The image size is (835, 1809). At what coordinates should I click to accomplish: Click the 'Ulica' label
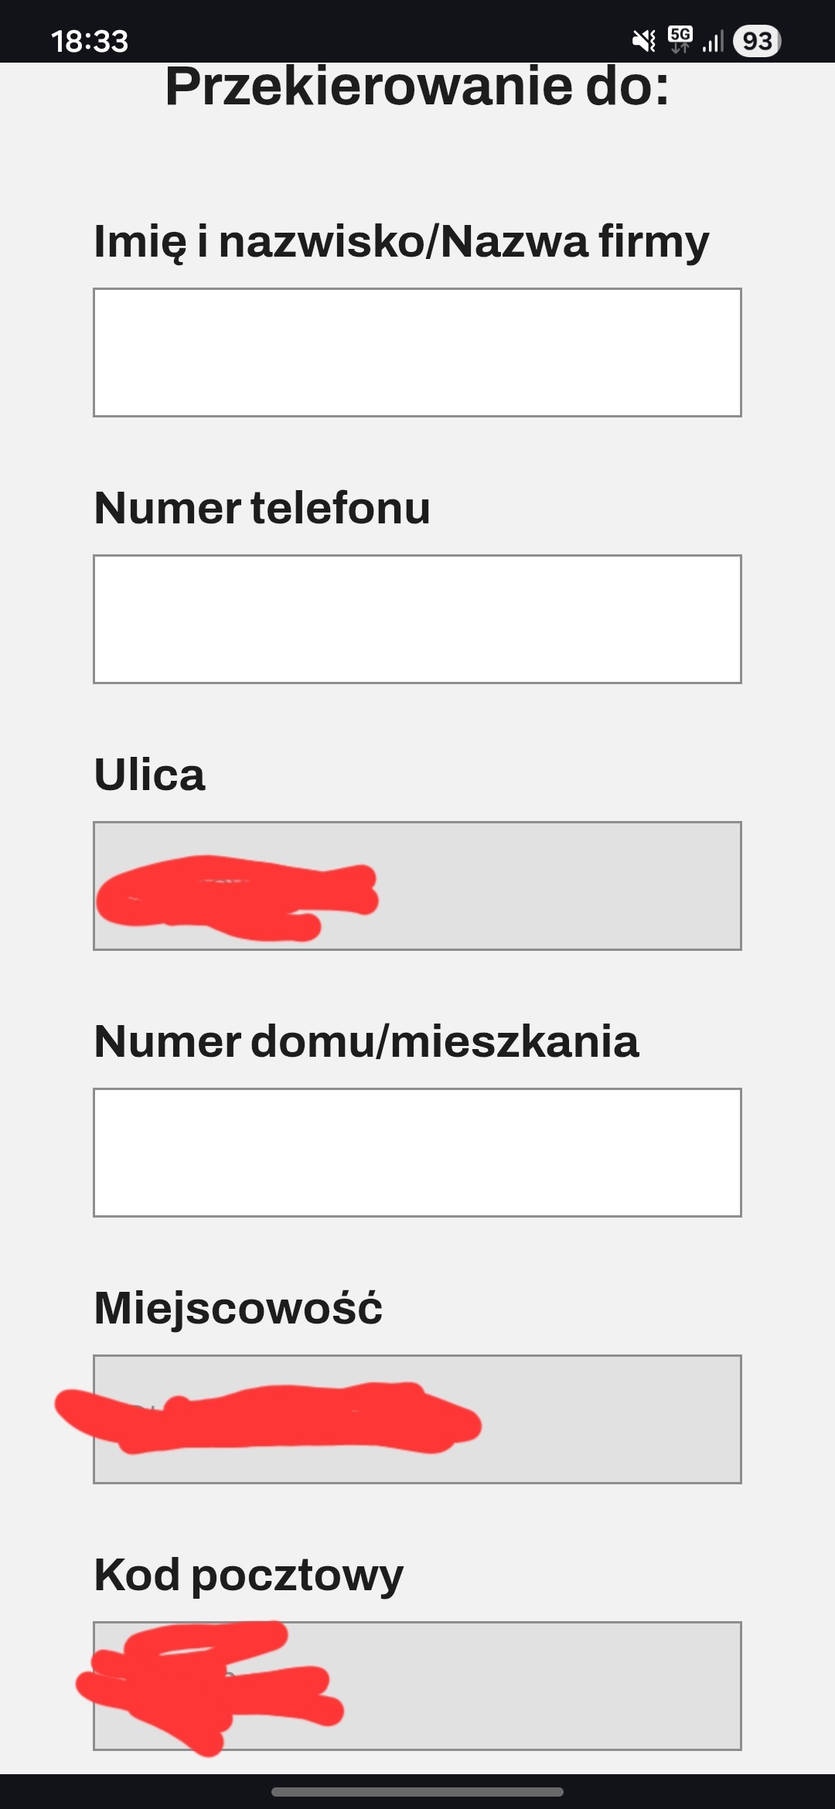[149, 775]
